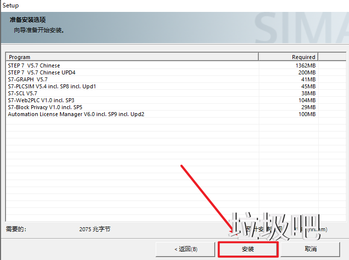The width and height of the screenshot is (349, 260).
Task: Select the STEP 7 V5.7 Chinese row
Action: [34, 65]
